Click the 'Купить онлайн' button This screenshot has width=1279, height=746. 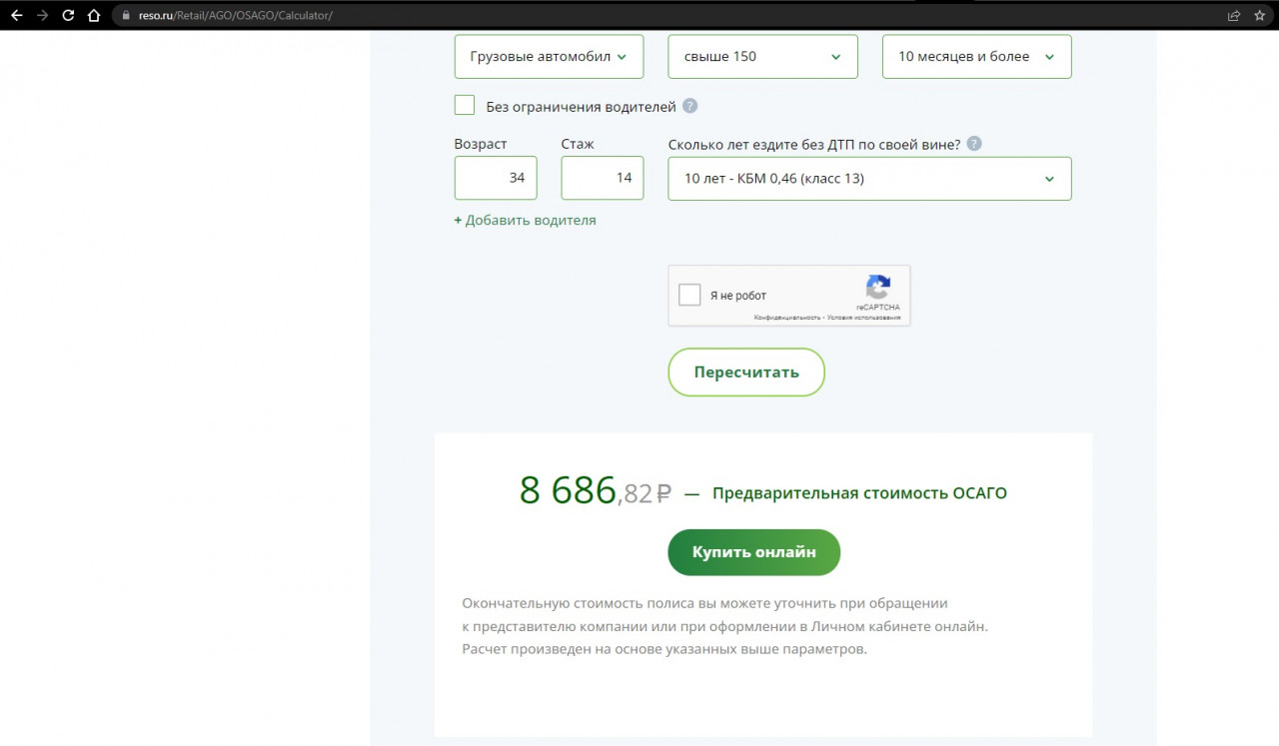(x=753, y=552)
